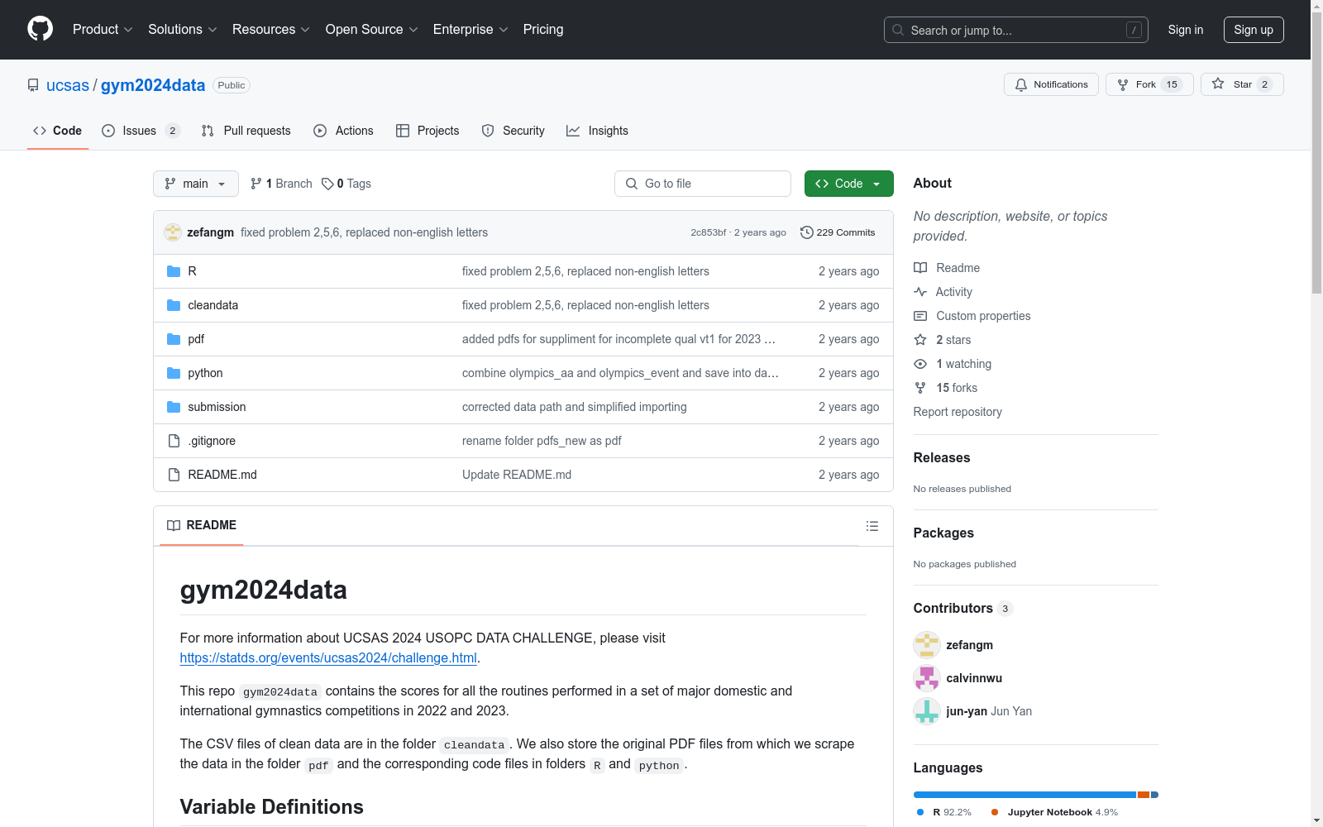Open the green Code dropdown

848,184
